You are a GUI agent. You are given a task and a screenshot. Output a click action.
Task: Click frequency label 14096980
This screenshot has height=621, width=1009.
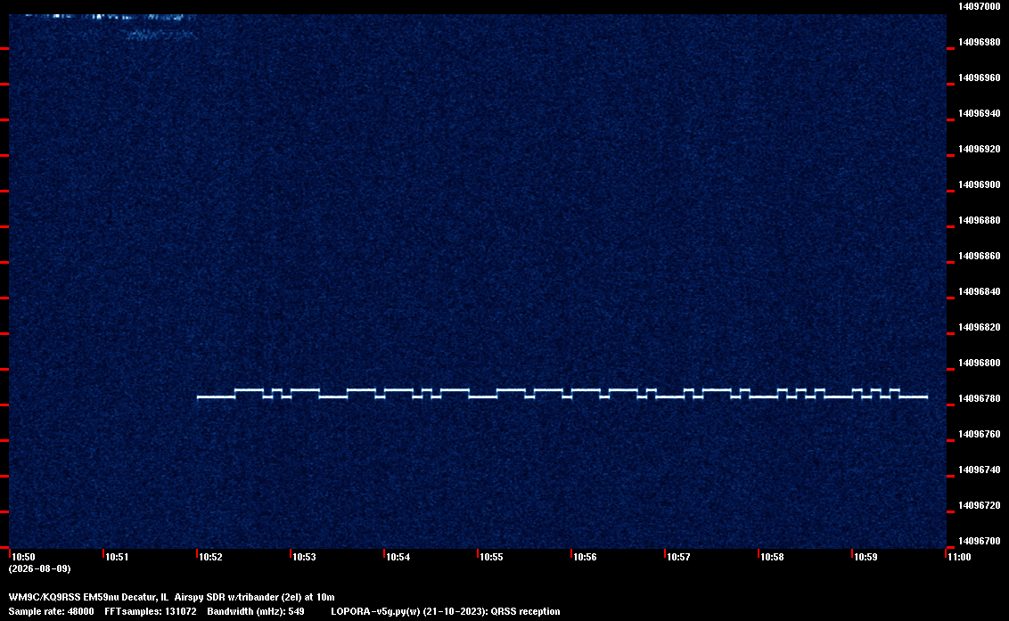980,42
